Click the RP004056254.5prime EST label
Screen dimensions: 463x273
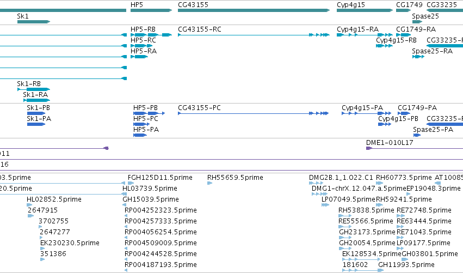tap(160, 232)
